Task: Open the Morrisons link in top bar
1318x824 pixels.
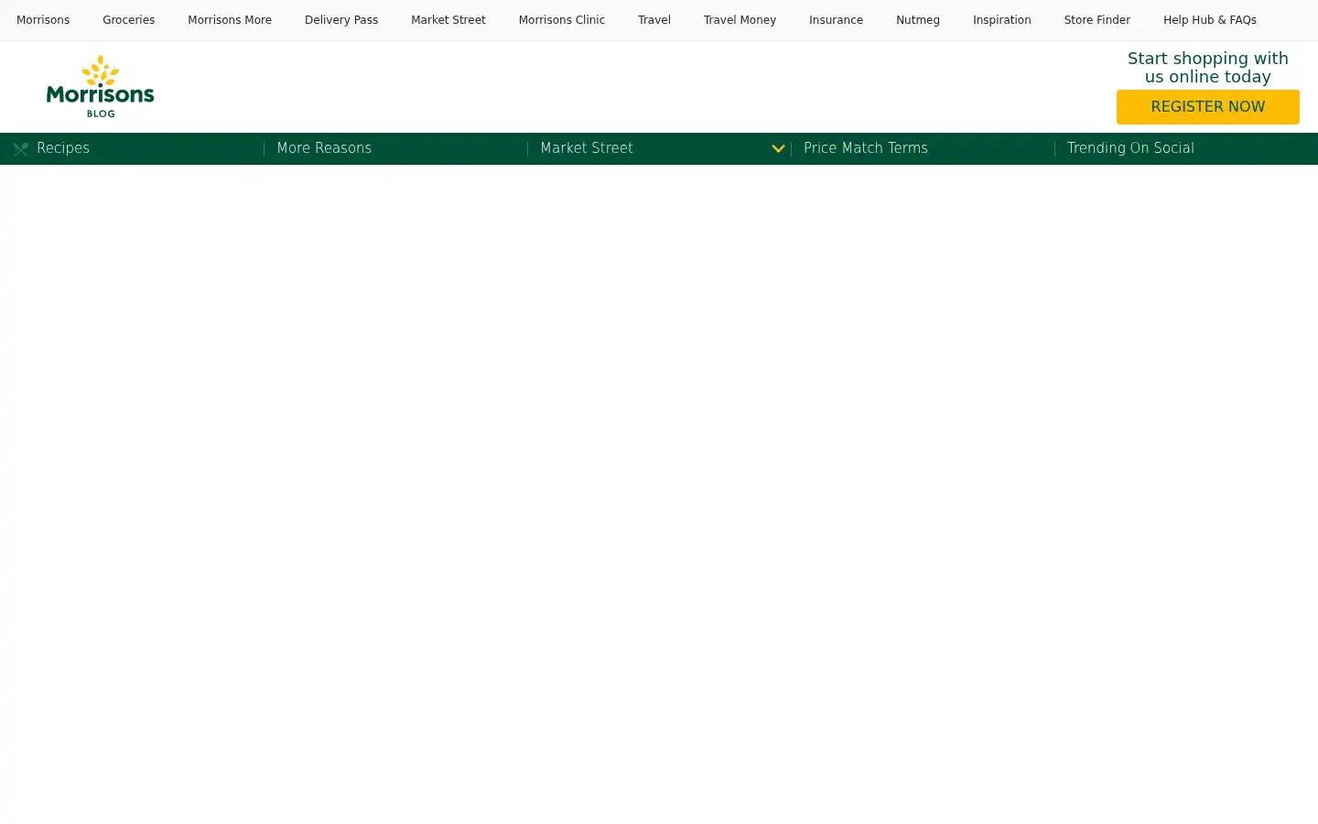Action: pos(43,20)
